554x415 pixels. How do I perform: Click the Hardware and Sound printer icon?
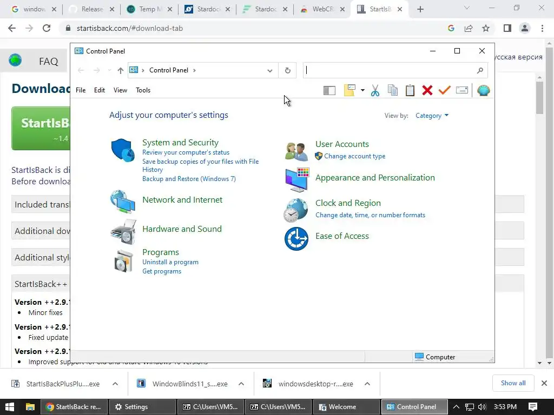coord(123,231)
